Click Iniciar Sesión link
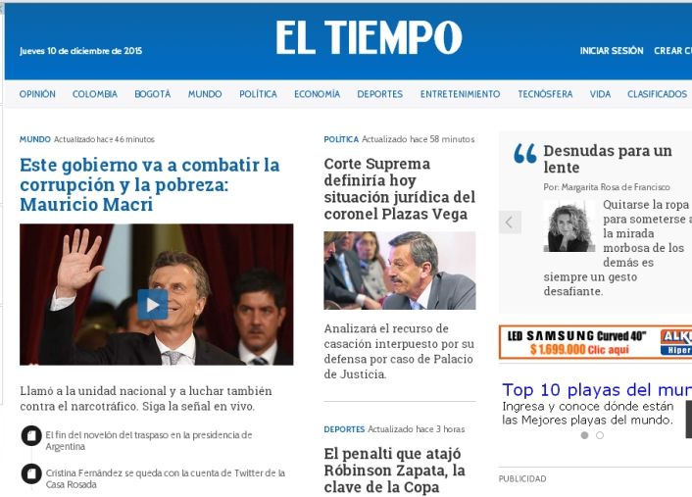 coord(612,51)
